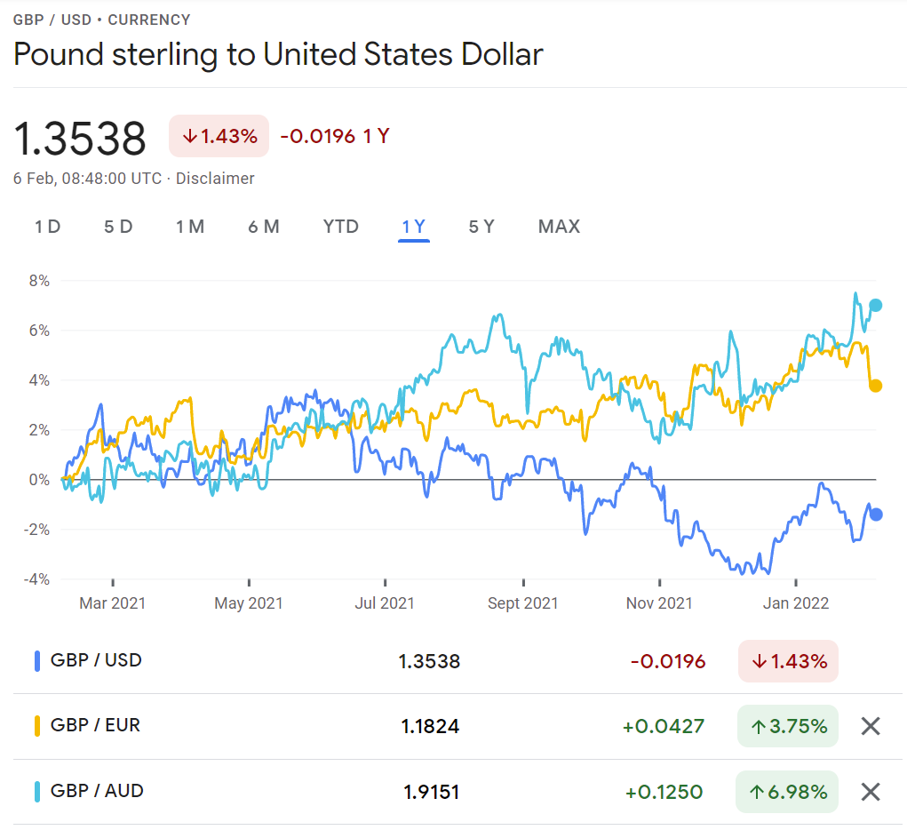Click the green 3.75% up badge
Screen dimensions: 907x830
click(787, 726)
